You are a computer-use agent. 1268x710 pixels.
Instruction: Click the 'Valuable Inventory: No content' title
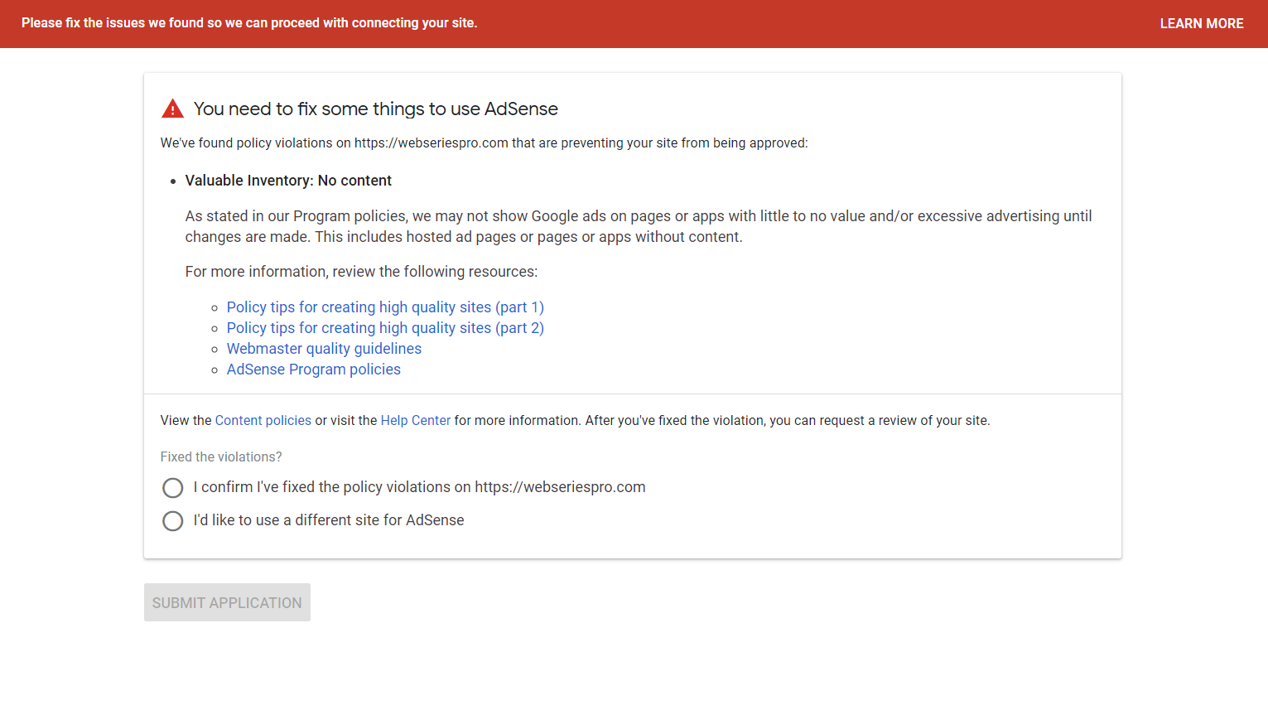point(288,181)
